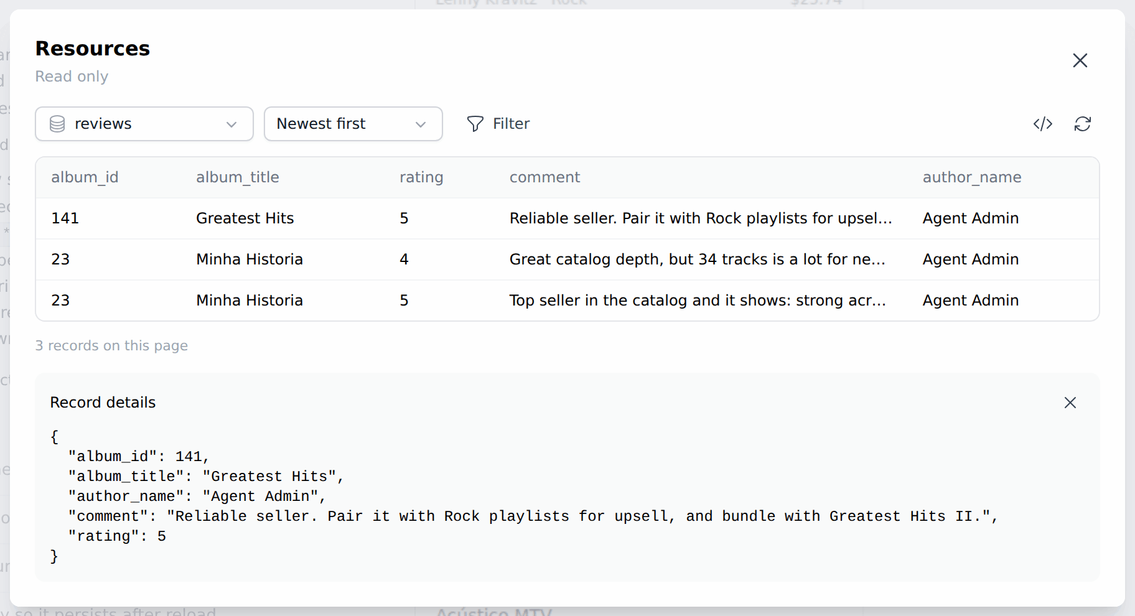The width and height of the screenshot is (1135, 616).
Task: Click the rating column header
Action: pos(421,177)
